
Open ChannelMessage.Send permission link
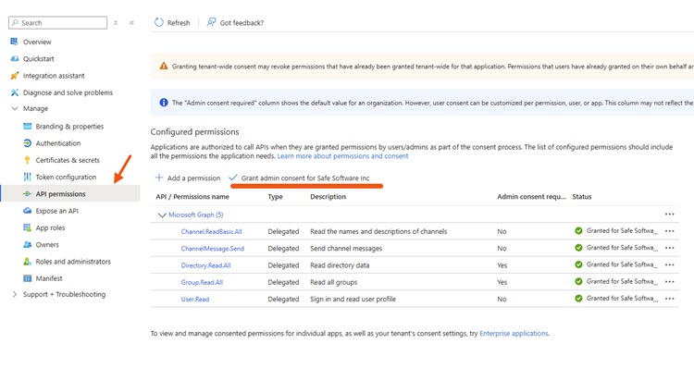pyautogui.click(x=213, y=248)
